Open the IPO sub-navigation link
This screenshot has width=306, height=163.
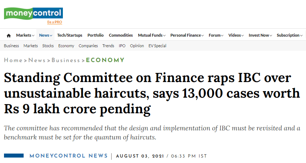122,46
